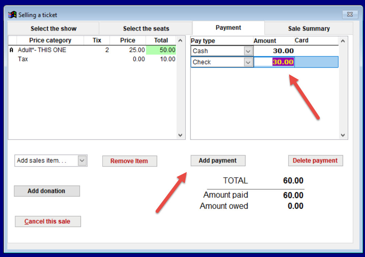The width and height of the screenshot is (365, 257).
Task: Click the Amount owed 0.00 value
Action: coord(295,206)
